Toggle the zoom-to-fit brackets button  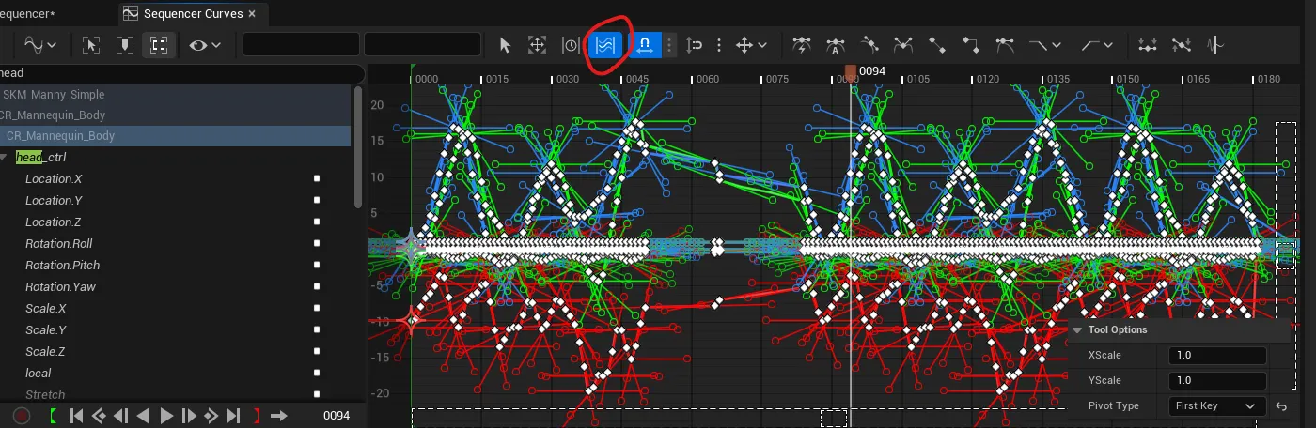pos(159,44)
